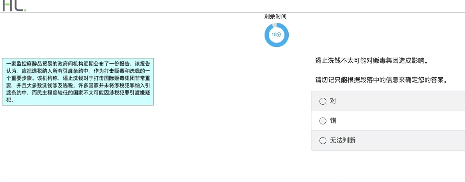Click the HL logo in the header
465x182 pixels.
14,5
